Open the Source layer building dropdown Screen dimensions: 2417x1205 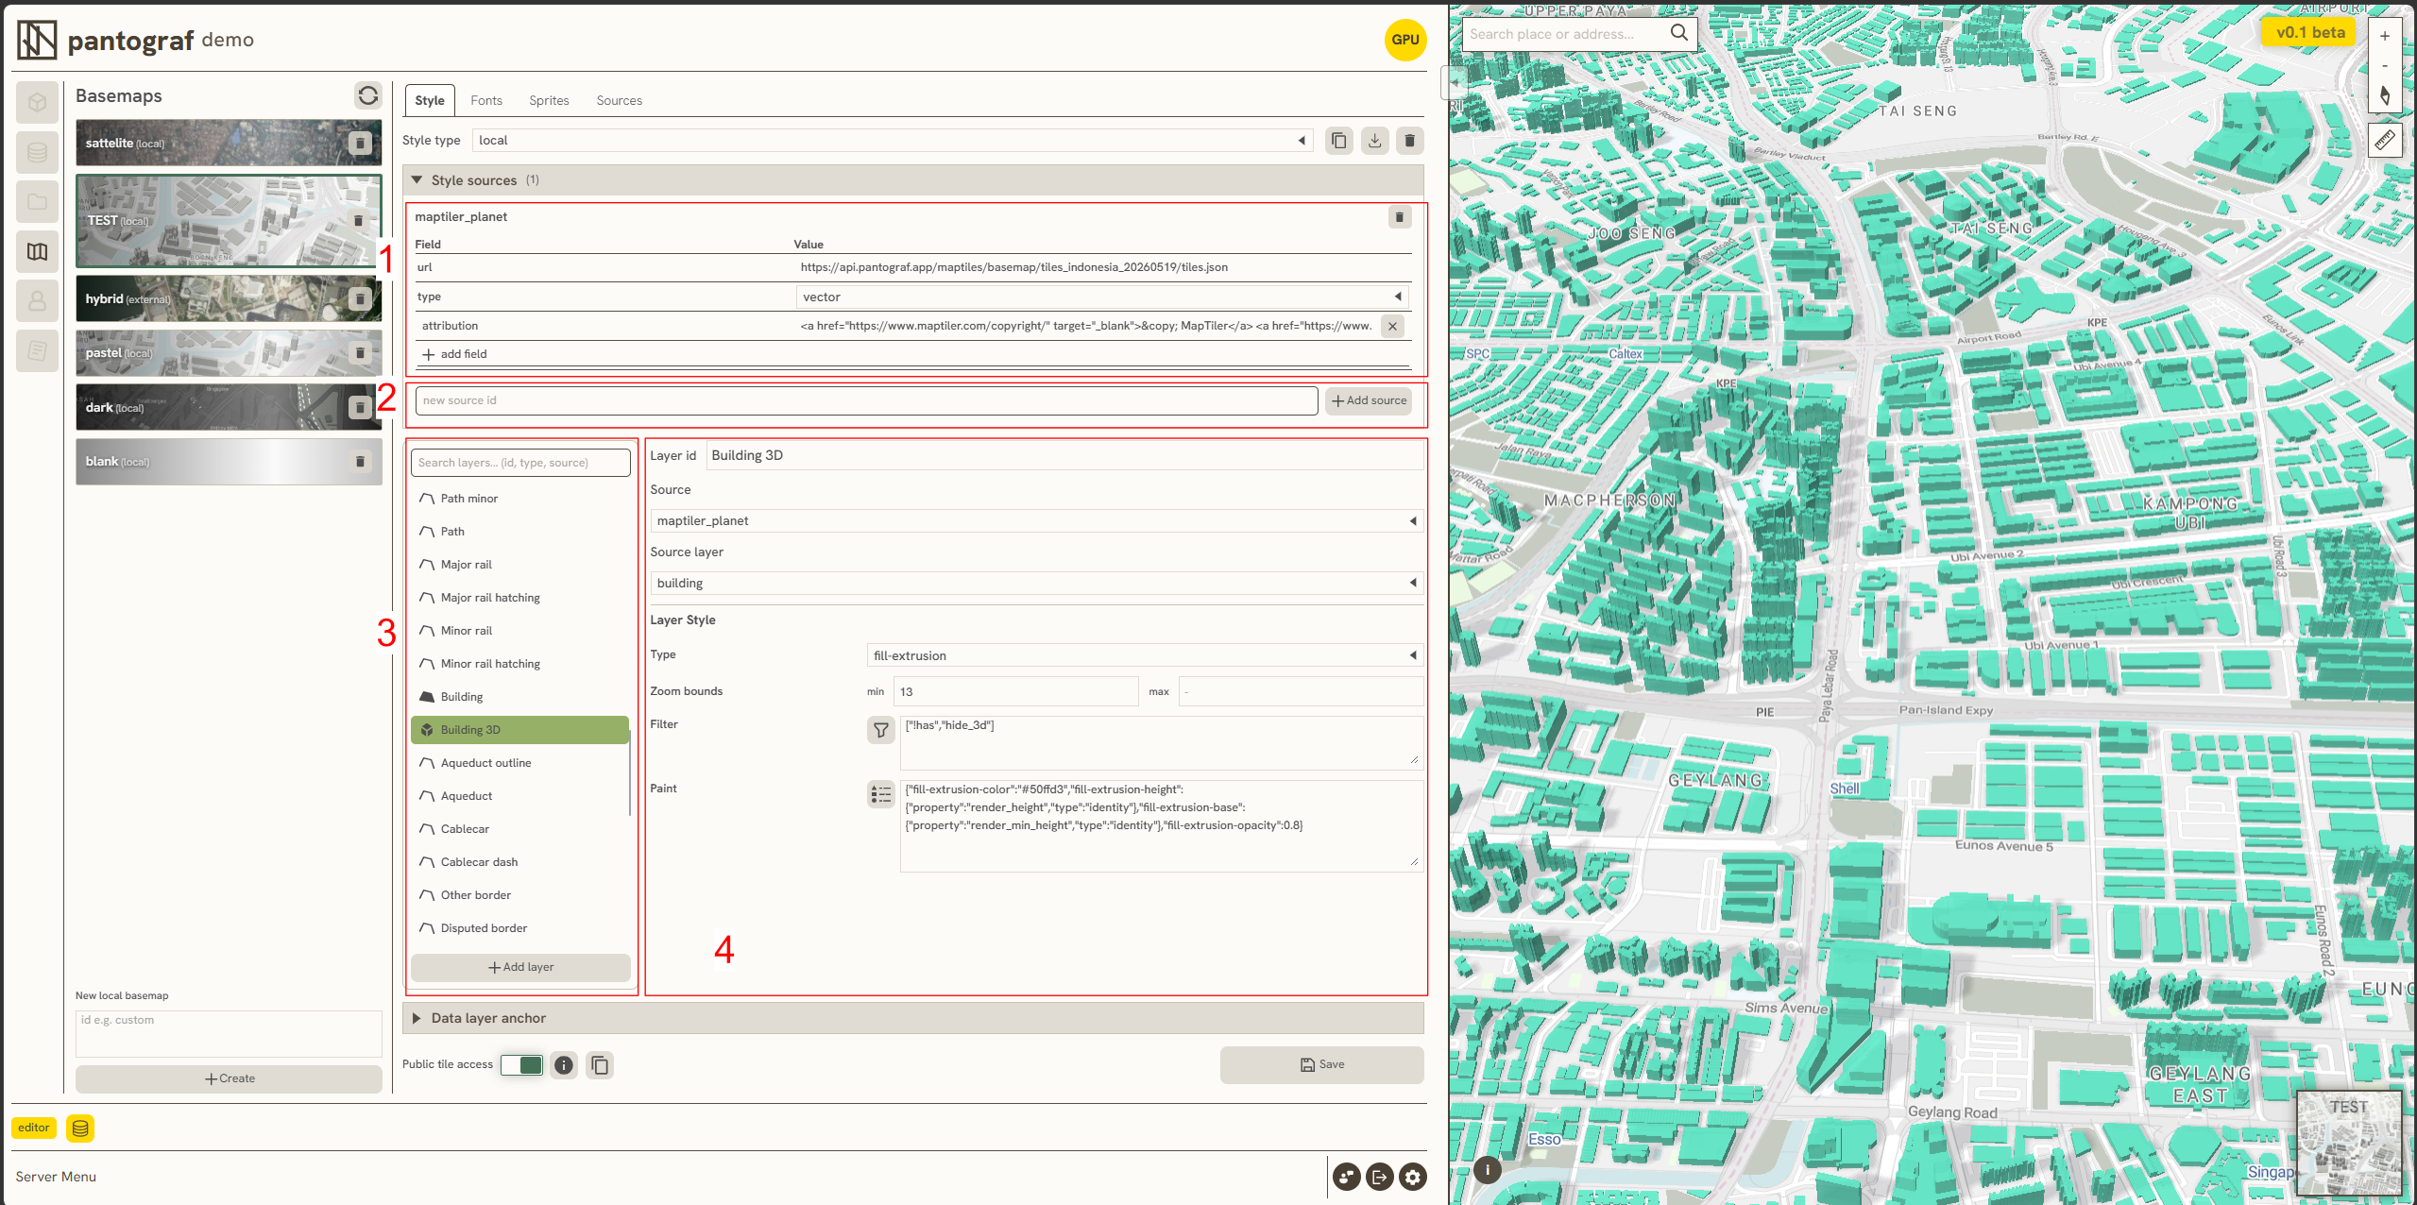[x=1036, y=583]
